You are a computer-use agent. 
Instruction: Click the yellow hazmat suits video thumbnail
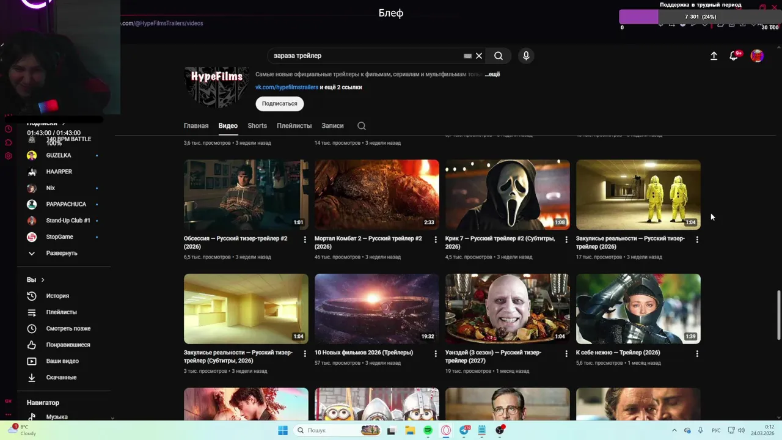pos(638,195)
